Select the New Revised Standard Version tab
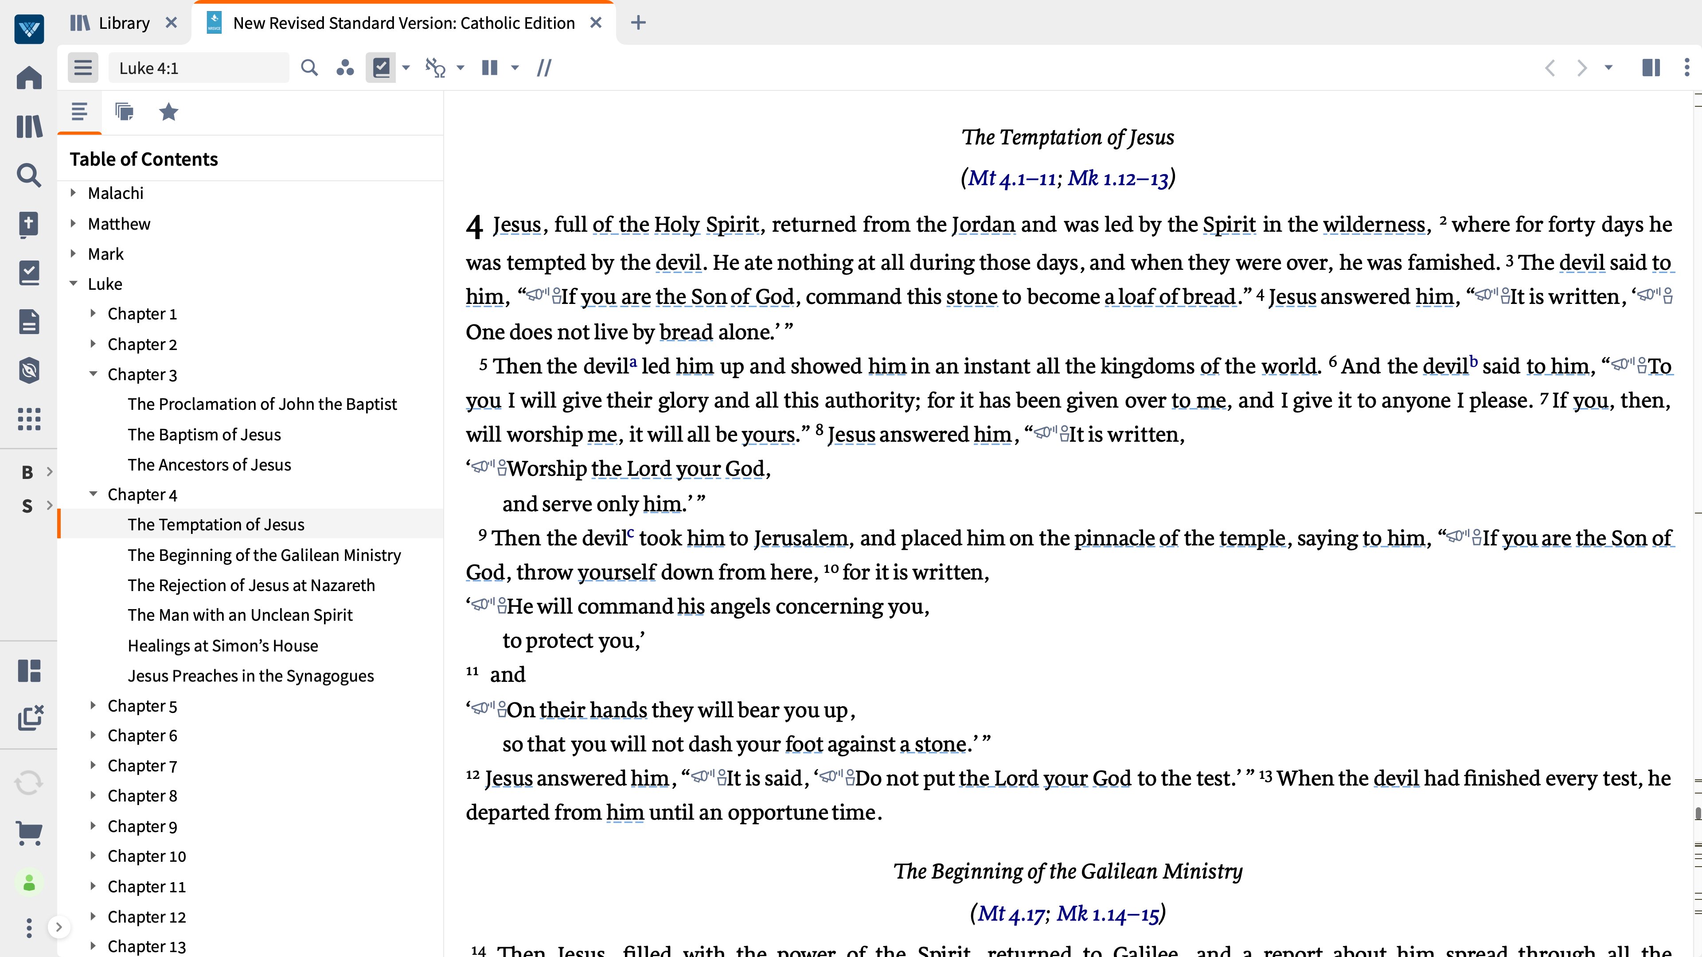 (x=403, y=23)
